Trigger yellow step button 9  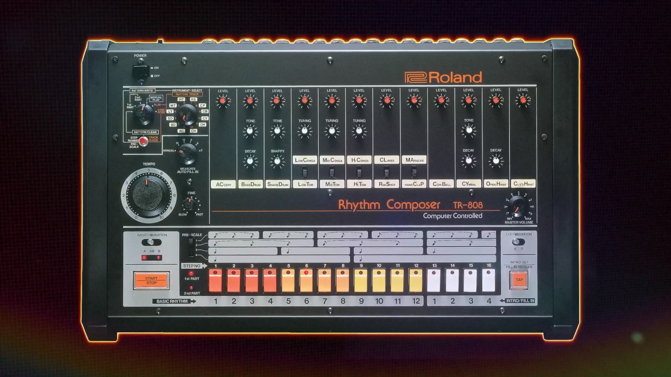[361, 280]
